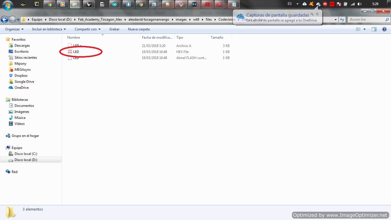This screenshot has width=391, height=220.
Task: Click the search magnifier icon
Action: [x=387, y=19]
